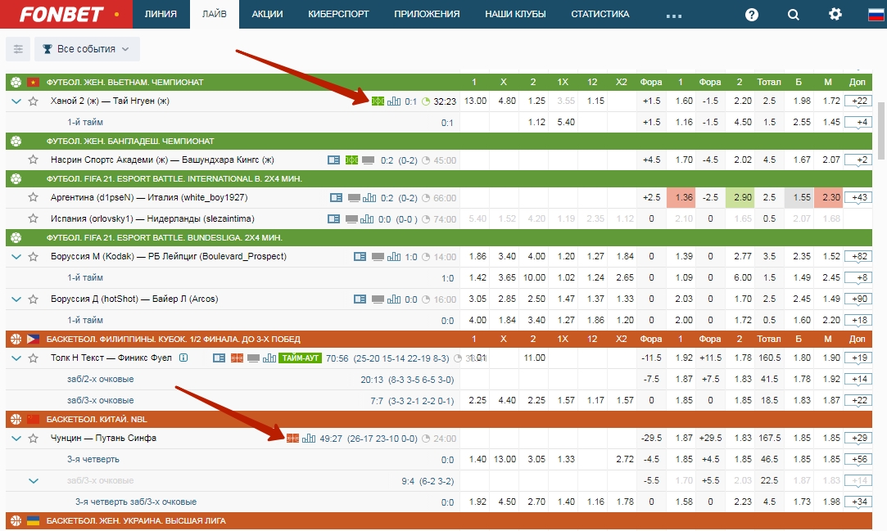
Task: Open the ПРИЛОЖЕНИЯ menu item
Action: click(x=427, y=14)
